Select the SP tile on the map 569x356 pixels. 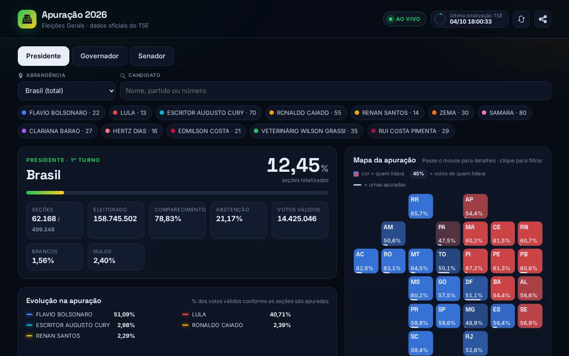448,316
